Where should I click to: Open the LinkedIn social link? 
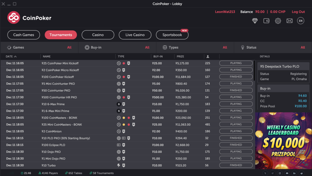pos(294,173)
